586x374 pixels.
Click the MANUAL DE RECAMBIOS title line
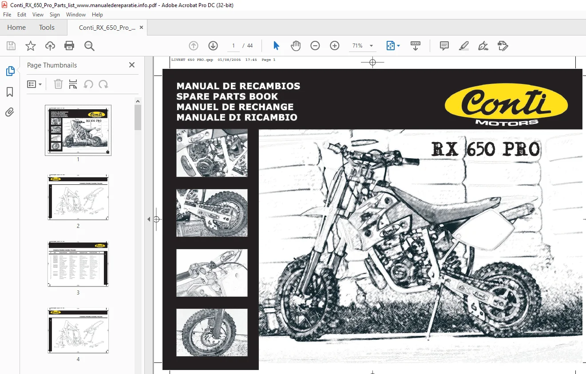coord(238,86)
